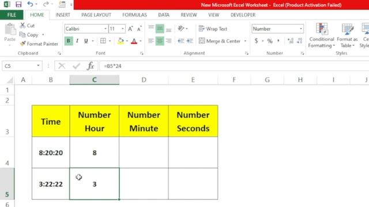The height and width of the screenshot is (207, 369).
Task: Open the FILE tab
Action: click(12, 15)
